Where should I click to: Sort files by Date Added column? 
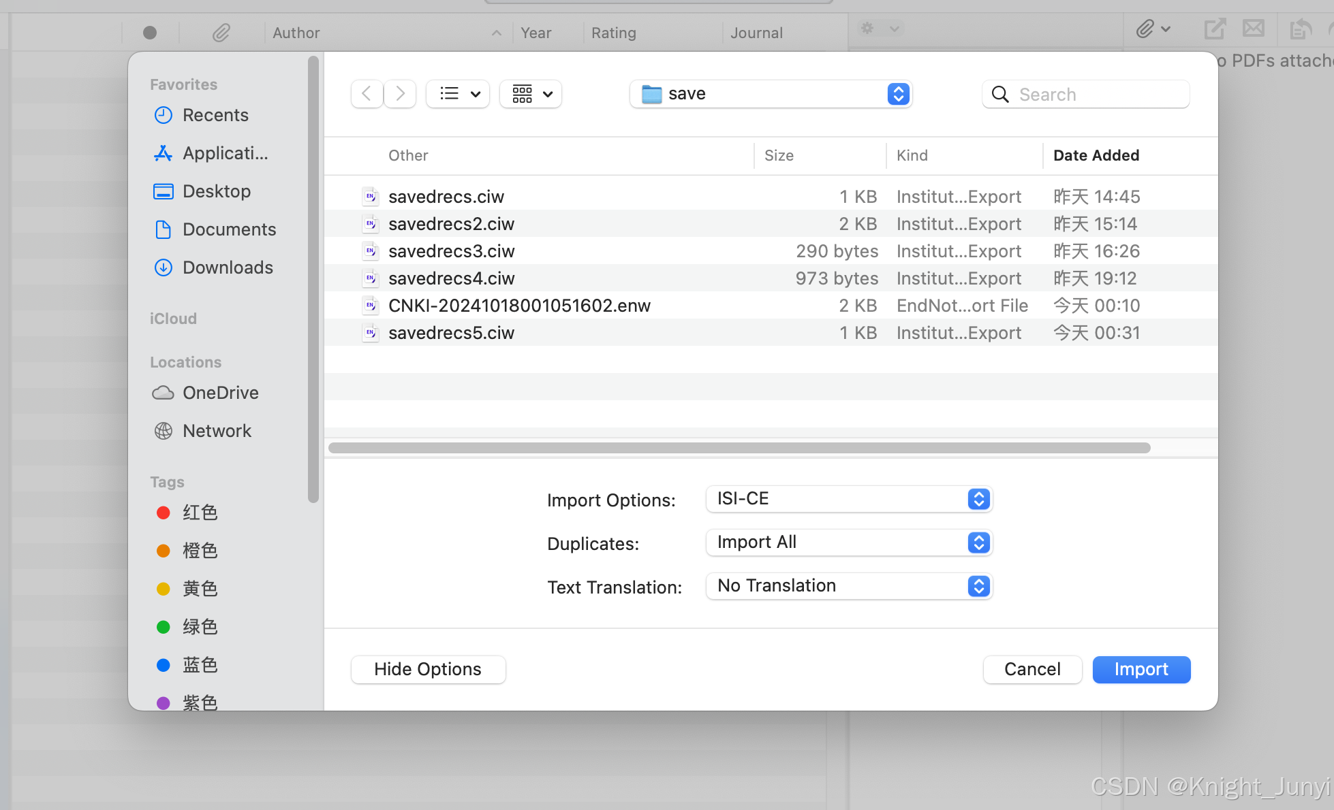coord(1096,155)
